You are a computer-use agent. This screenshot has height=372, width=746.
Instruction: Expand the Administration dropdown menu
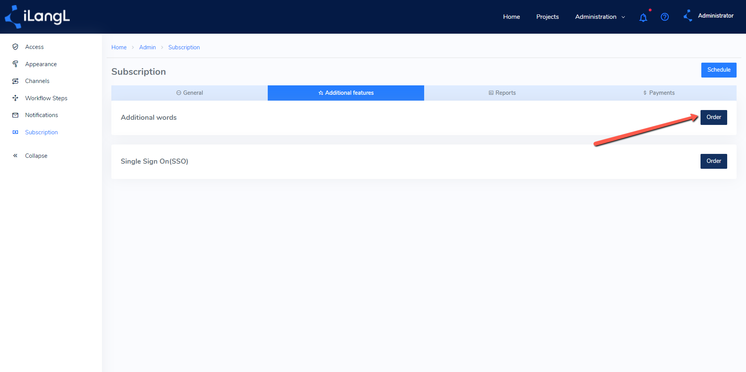click(x=600, y=17)
